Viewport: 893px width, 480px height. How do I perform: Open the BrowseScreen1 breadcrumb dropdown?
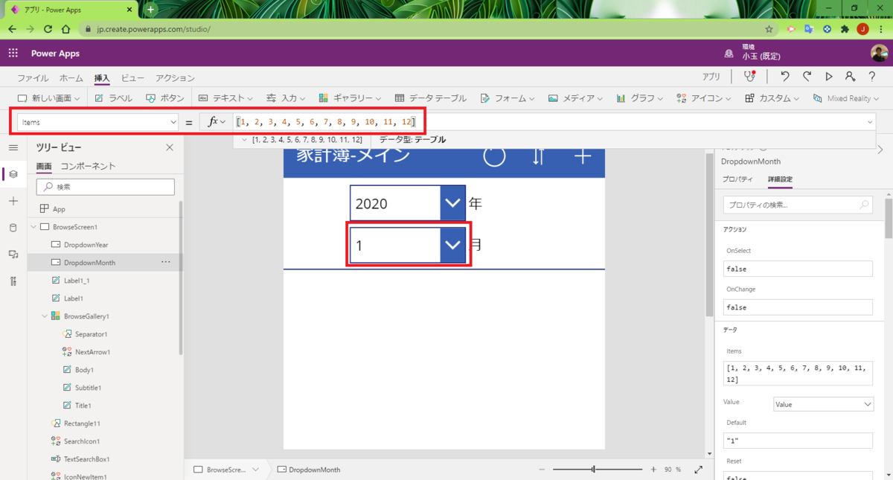coord(255,470)
